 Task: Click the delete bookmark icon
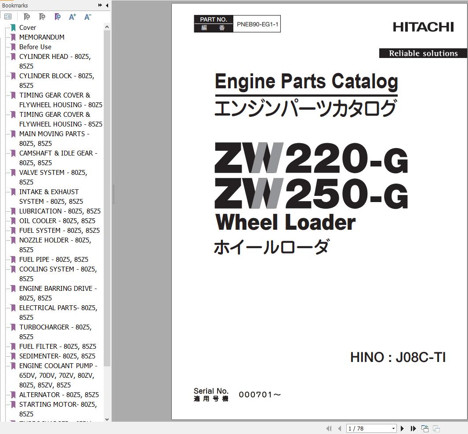pyautogui.click(x=26, y=17)
